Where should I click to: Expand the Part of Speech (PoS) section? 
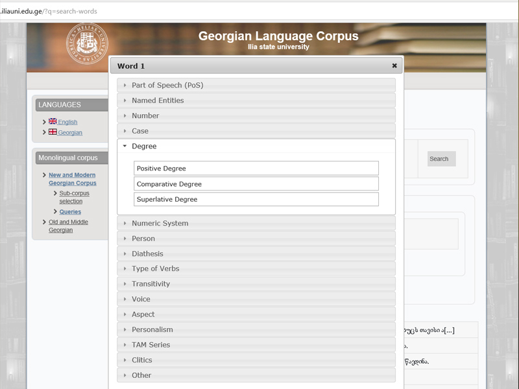pos(256,85)
